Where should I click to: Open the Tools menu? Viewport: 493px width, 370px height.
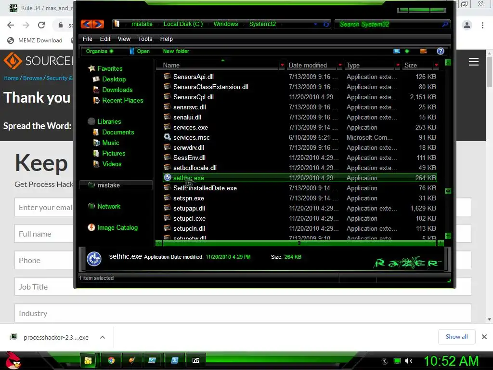click(x=145, y=39)
